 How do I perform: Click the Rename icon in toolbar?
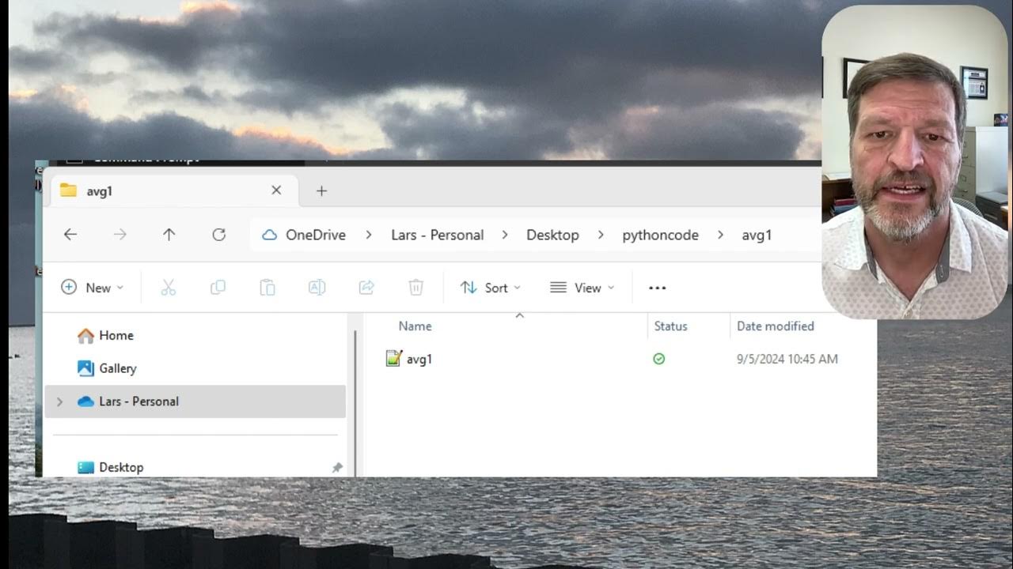tap(317, 288)
